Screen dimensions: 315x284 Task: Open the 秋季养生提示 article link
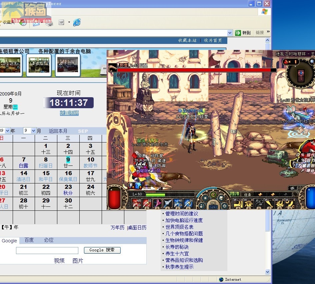[x=179, y=267]
